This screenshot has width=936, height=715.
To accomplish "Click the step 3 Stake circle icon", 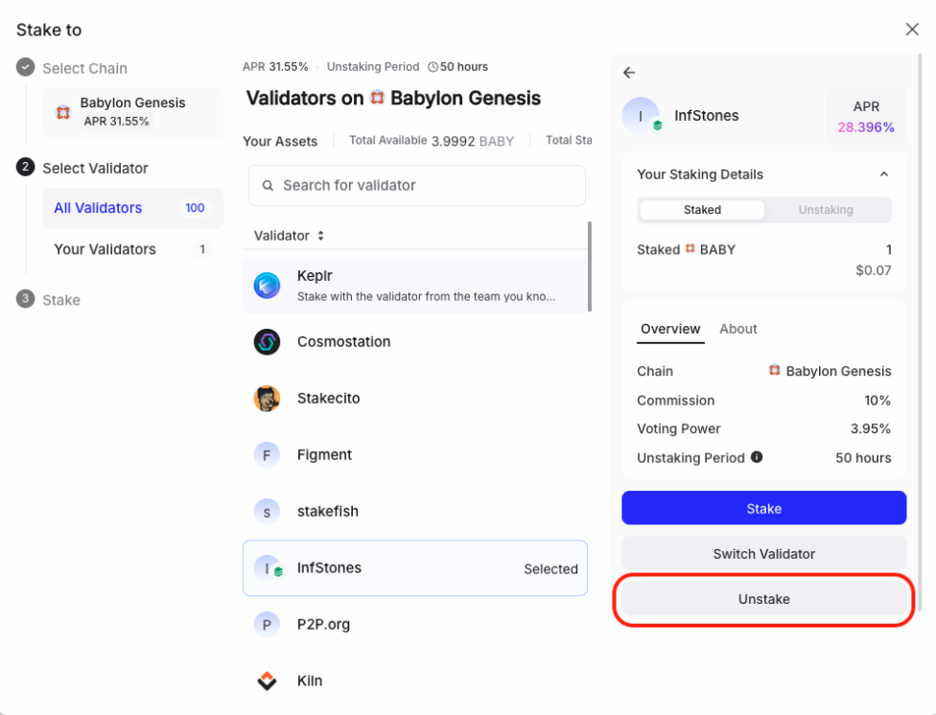I will [x=25, y=298].
